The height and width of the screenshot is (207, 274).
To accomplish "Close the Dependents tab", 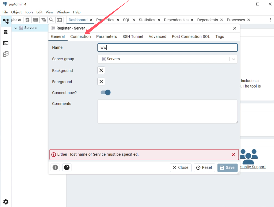I will click(x=221, y=20).
